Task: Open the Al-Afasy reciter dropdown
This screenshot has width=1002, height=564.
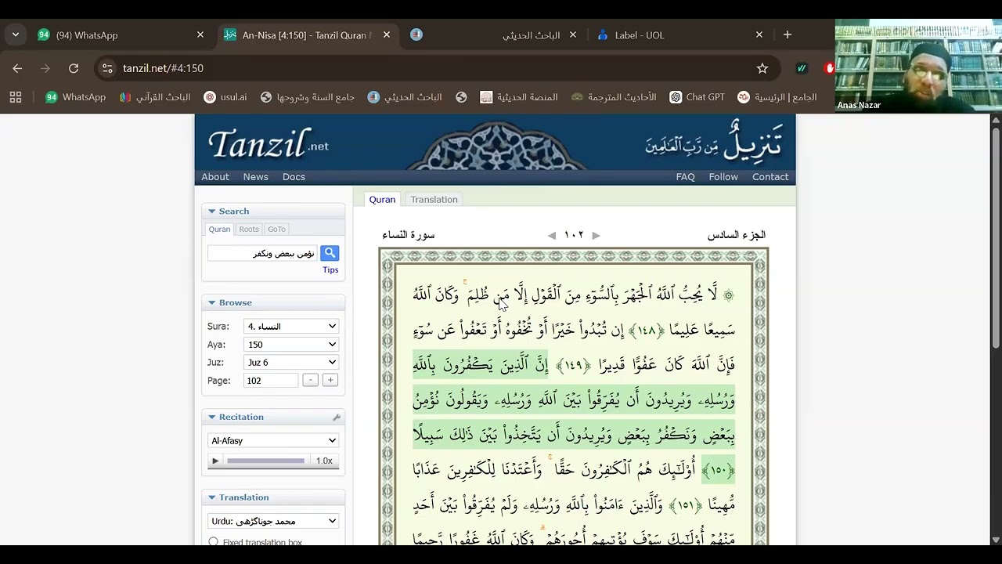Action: point(273,440)
